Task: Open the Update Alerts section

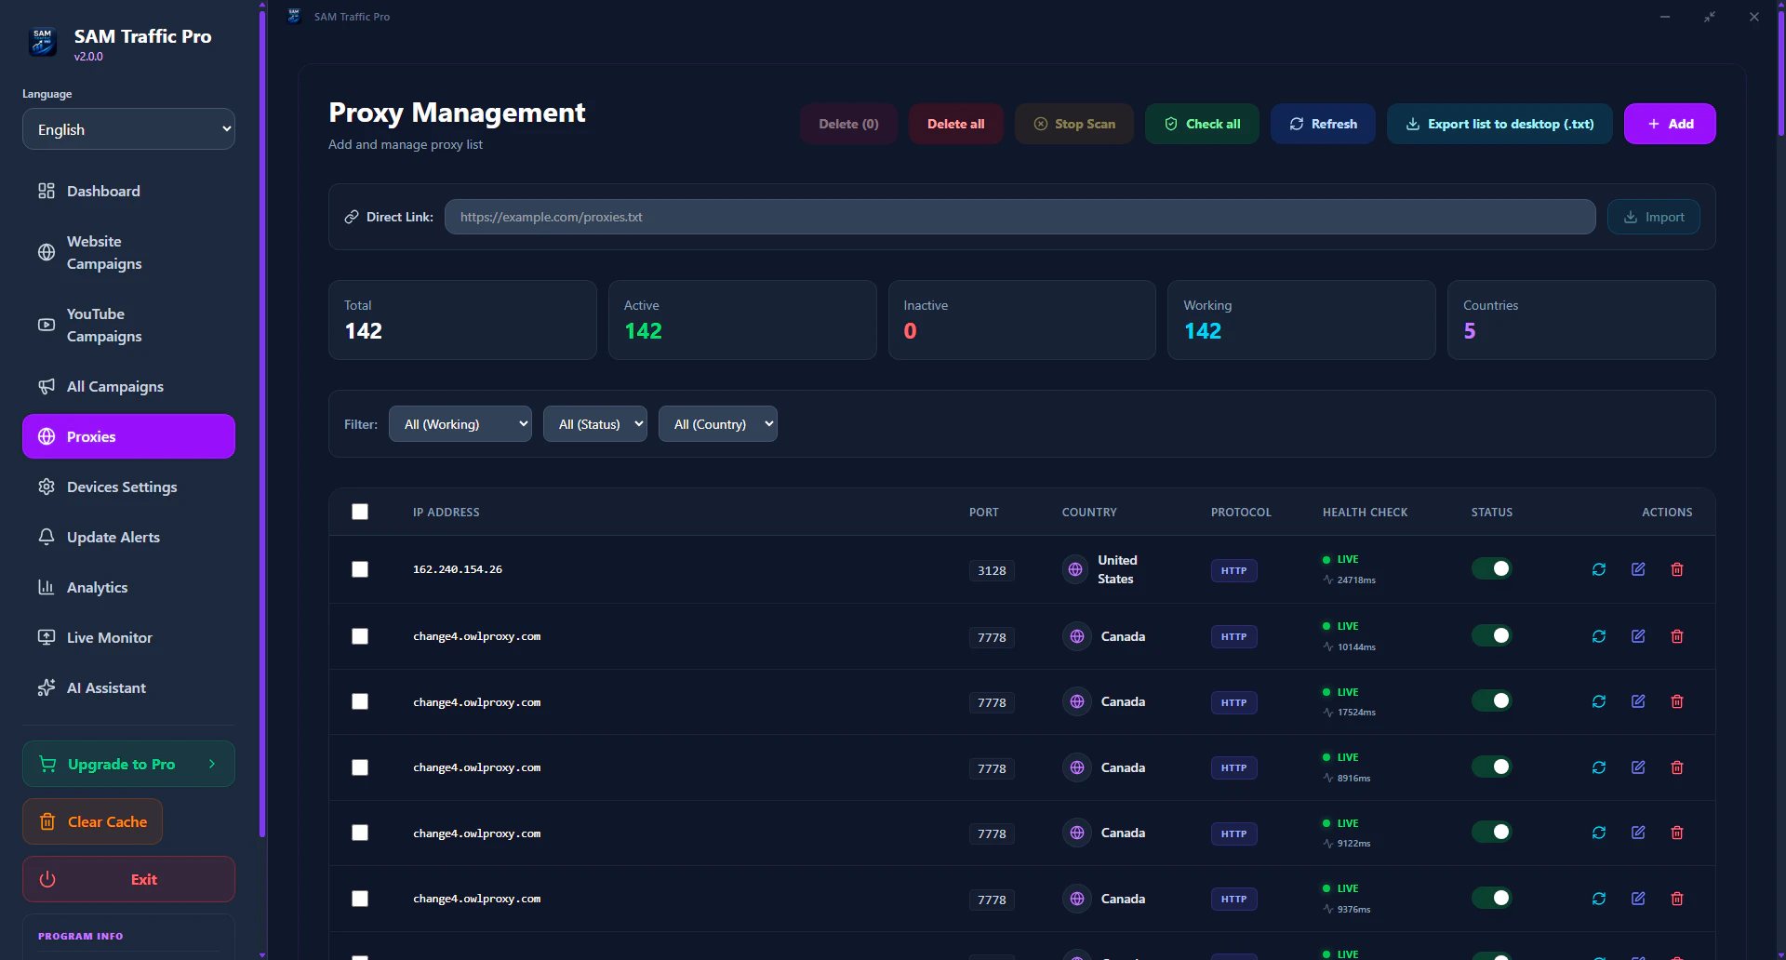Action: click(47, 537)
